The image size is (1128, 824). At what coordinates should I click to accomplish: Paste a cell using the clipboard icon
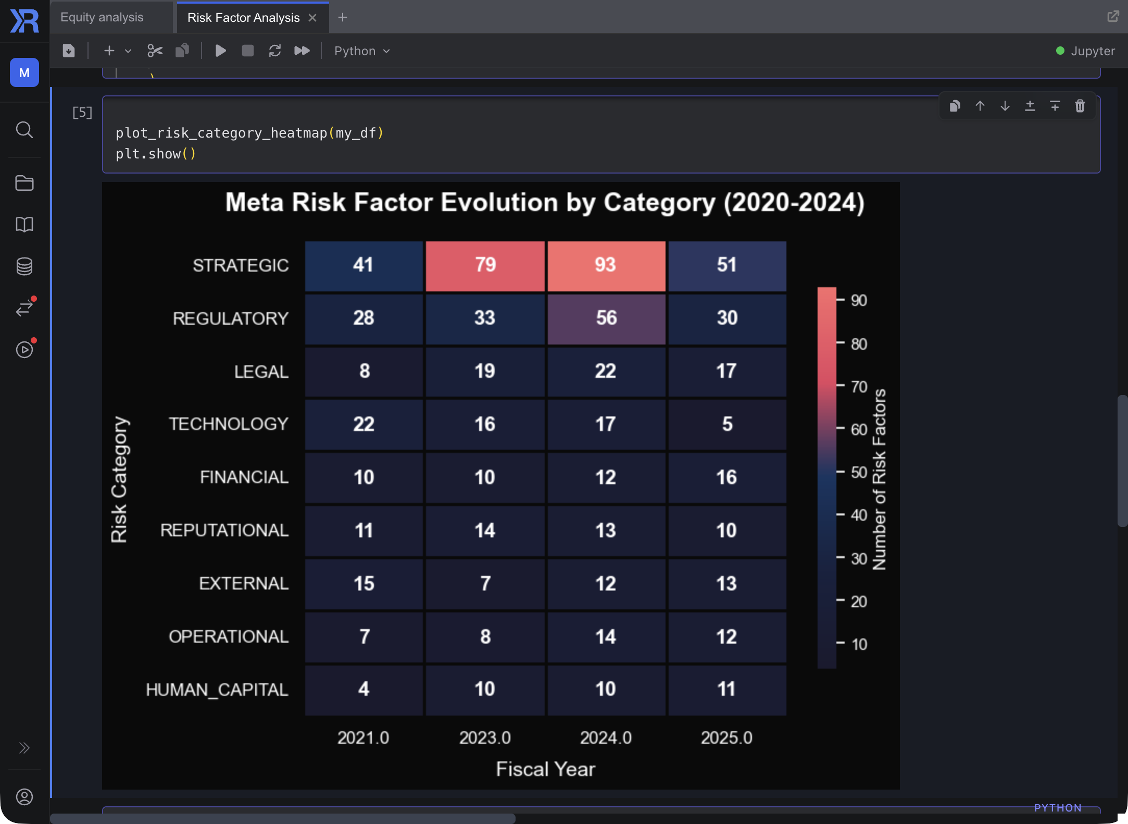[x=182, y=51]
